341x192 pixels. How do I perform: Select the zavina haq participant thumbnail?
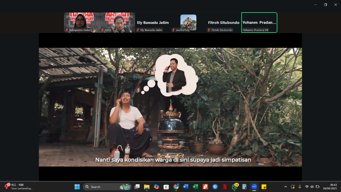[188, 23]
